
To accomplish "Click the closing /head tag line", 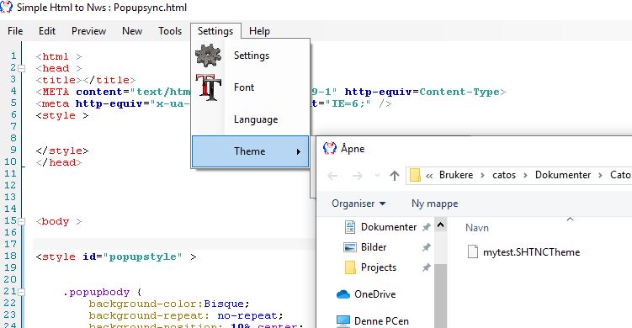I will pyautogui.click(x=59, y=162).
